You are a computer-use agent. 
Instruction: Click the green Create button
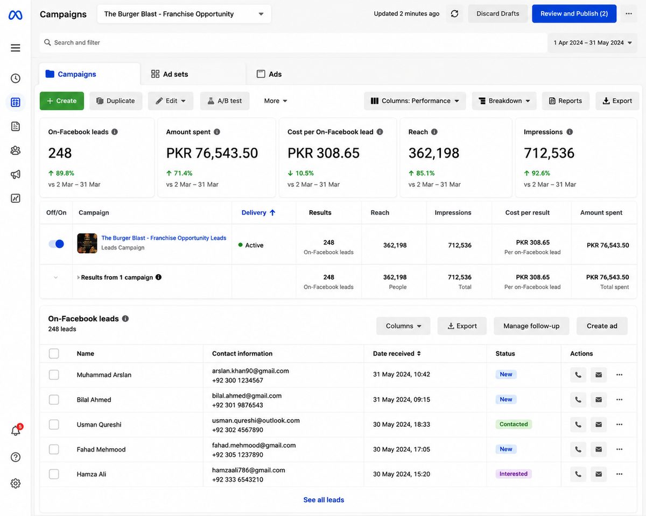click(62, 101)
